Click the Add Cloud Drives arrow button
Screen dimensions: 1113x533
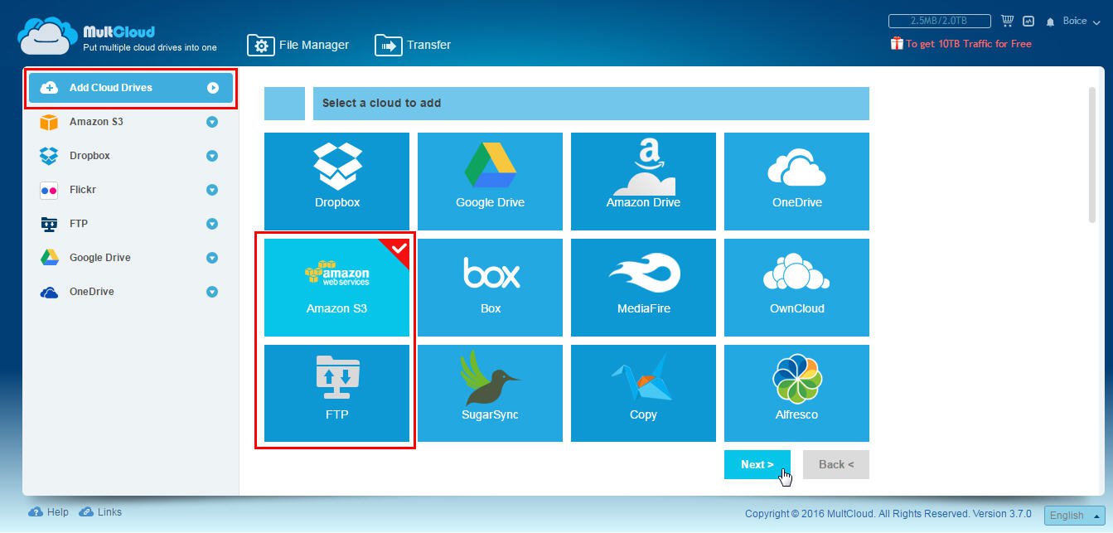pyautogui.click(x=213, y=88)
